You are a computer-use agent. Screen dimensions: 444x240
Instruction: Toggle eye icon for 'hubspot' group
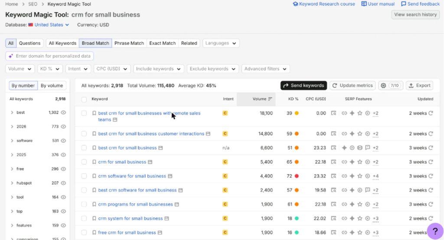click(63, 183)
